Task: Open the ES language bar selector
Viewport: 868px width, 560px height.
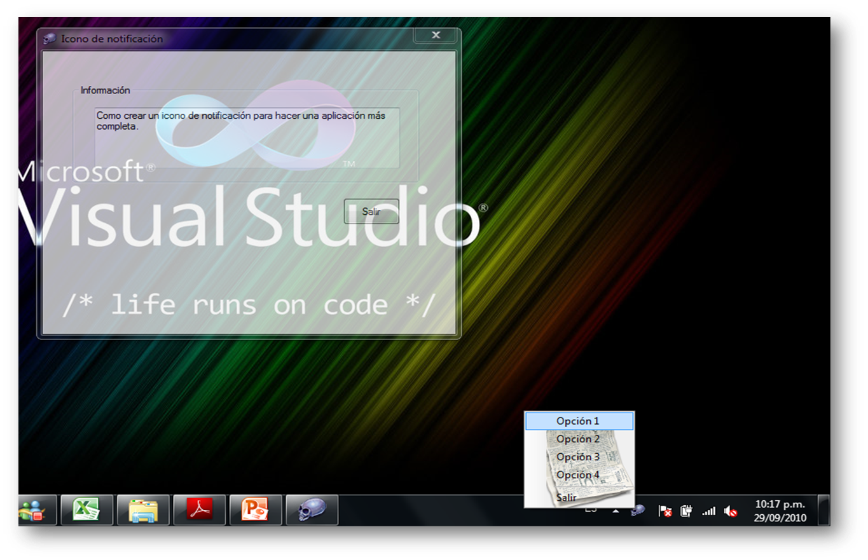Action: pyautogui.click(x=590, y=509)
